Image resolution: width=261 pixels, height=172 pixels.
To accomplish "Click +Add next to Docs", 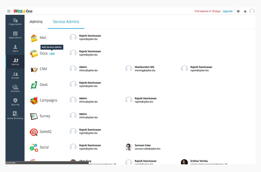I will (x=52, y=54).
